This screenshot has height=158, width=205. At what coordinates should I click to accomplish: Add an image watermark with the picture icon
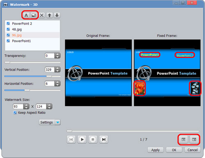[x=34, y=15]
